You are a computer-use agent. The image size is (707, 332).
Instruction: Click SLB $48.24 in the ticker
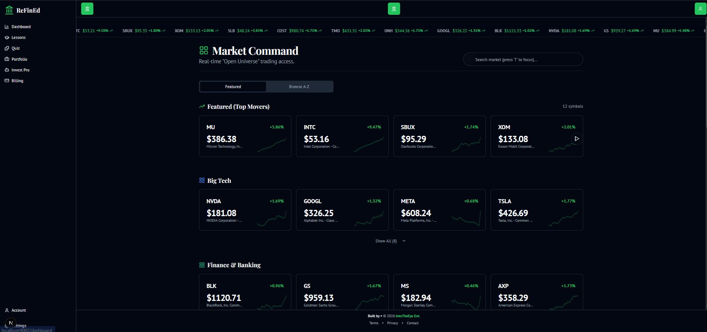[248, 31]
